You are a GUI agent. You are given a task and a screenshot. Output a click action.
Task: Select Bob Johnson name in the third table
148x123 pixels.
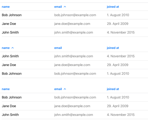(x=12, y=97)
